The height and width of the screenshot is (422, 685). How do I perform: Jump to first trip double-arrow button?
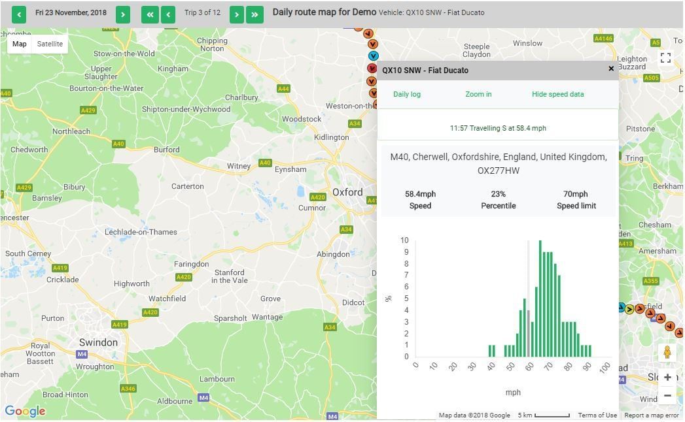click(x=150, y=14)
